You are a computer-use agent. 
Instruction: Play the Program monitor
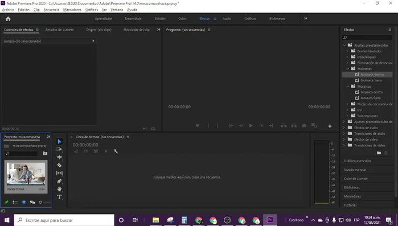coord(251,126)
